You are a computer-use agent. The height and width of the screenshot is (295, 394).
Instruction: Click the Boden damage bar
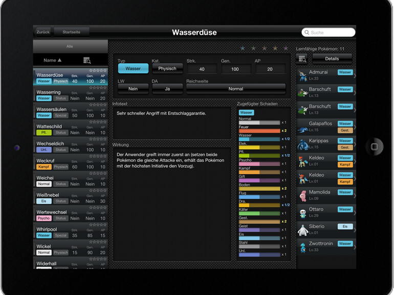click(x=259, y=188)
